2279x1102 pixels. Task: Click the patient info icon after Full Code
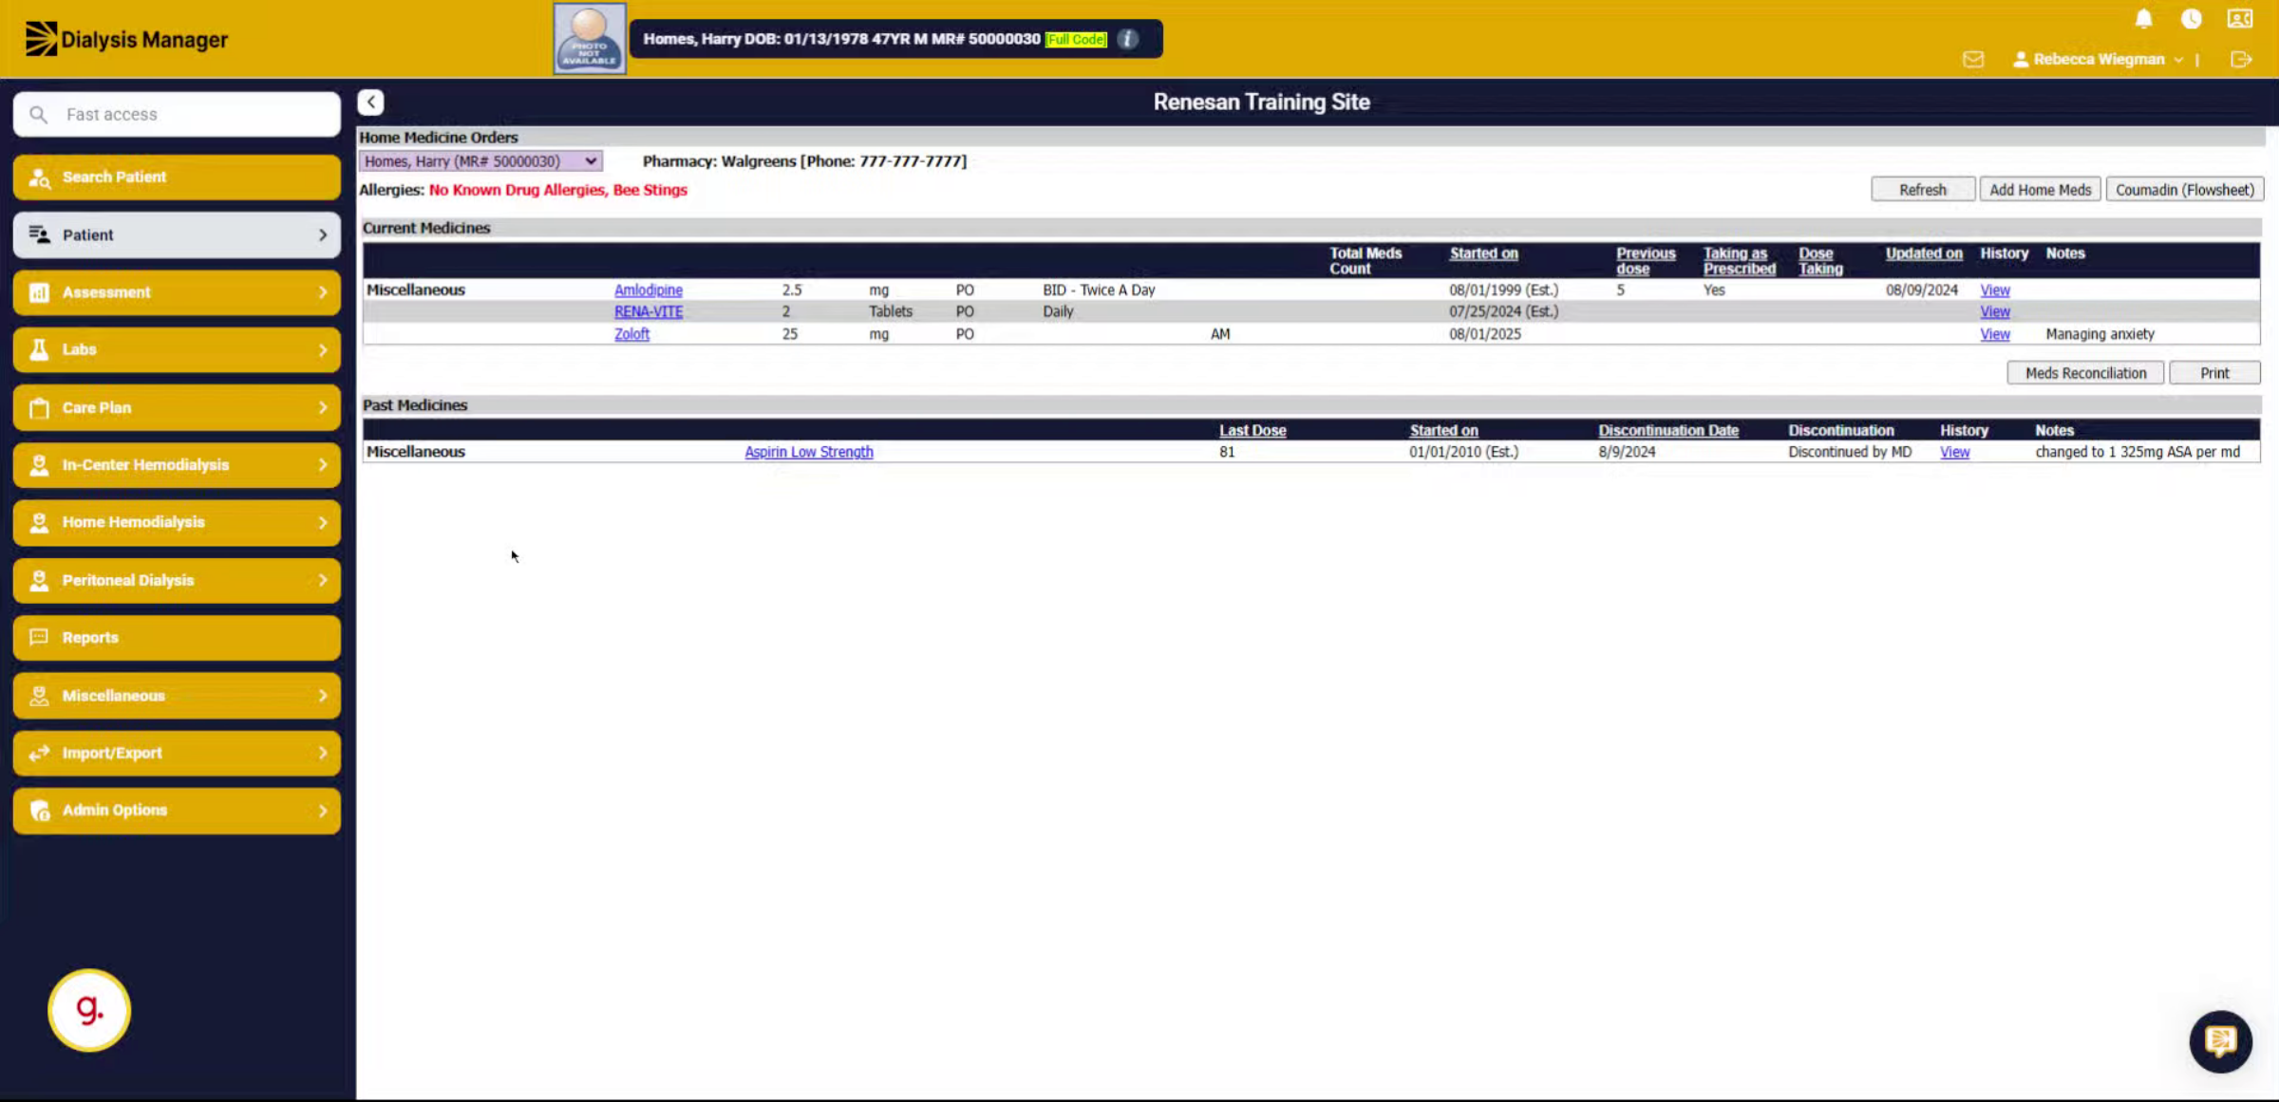click(x=1127, y=39)
